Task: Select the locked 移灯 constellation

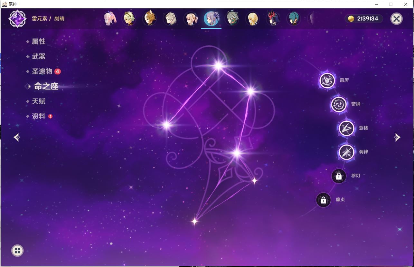Action: [x=339, y=176]
